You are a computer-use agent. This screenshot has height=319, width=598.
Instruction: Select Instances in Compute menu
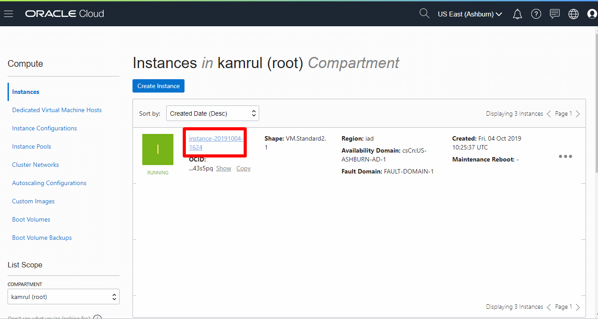[x=26, y=92]
